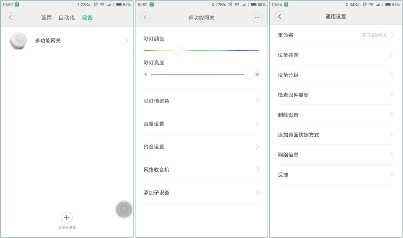403x238 pixels.
Task: Open the floating question mark help bubble
Action: coord(123,209)
